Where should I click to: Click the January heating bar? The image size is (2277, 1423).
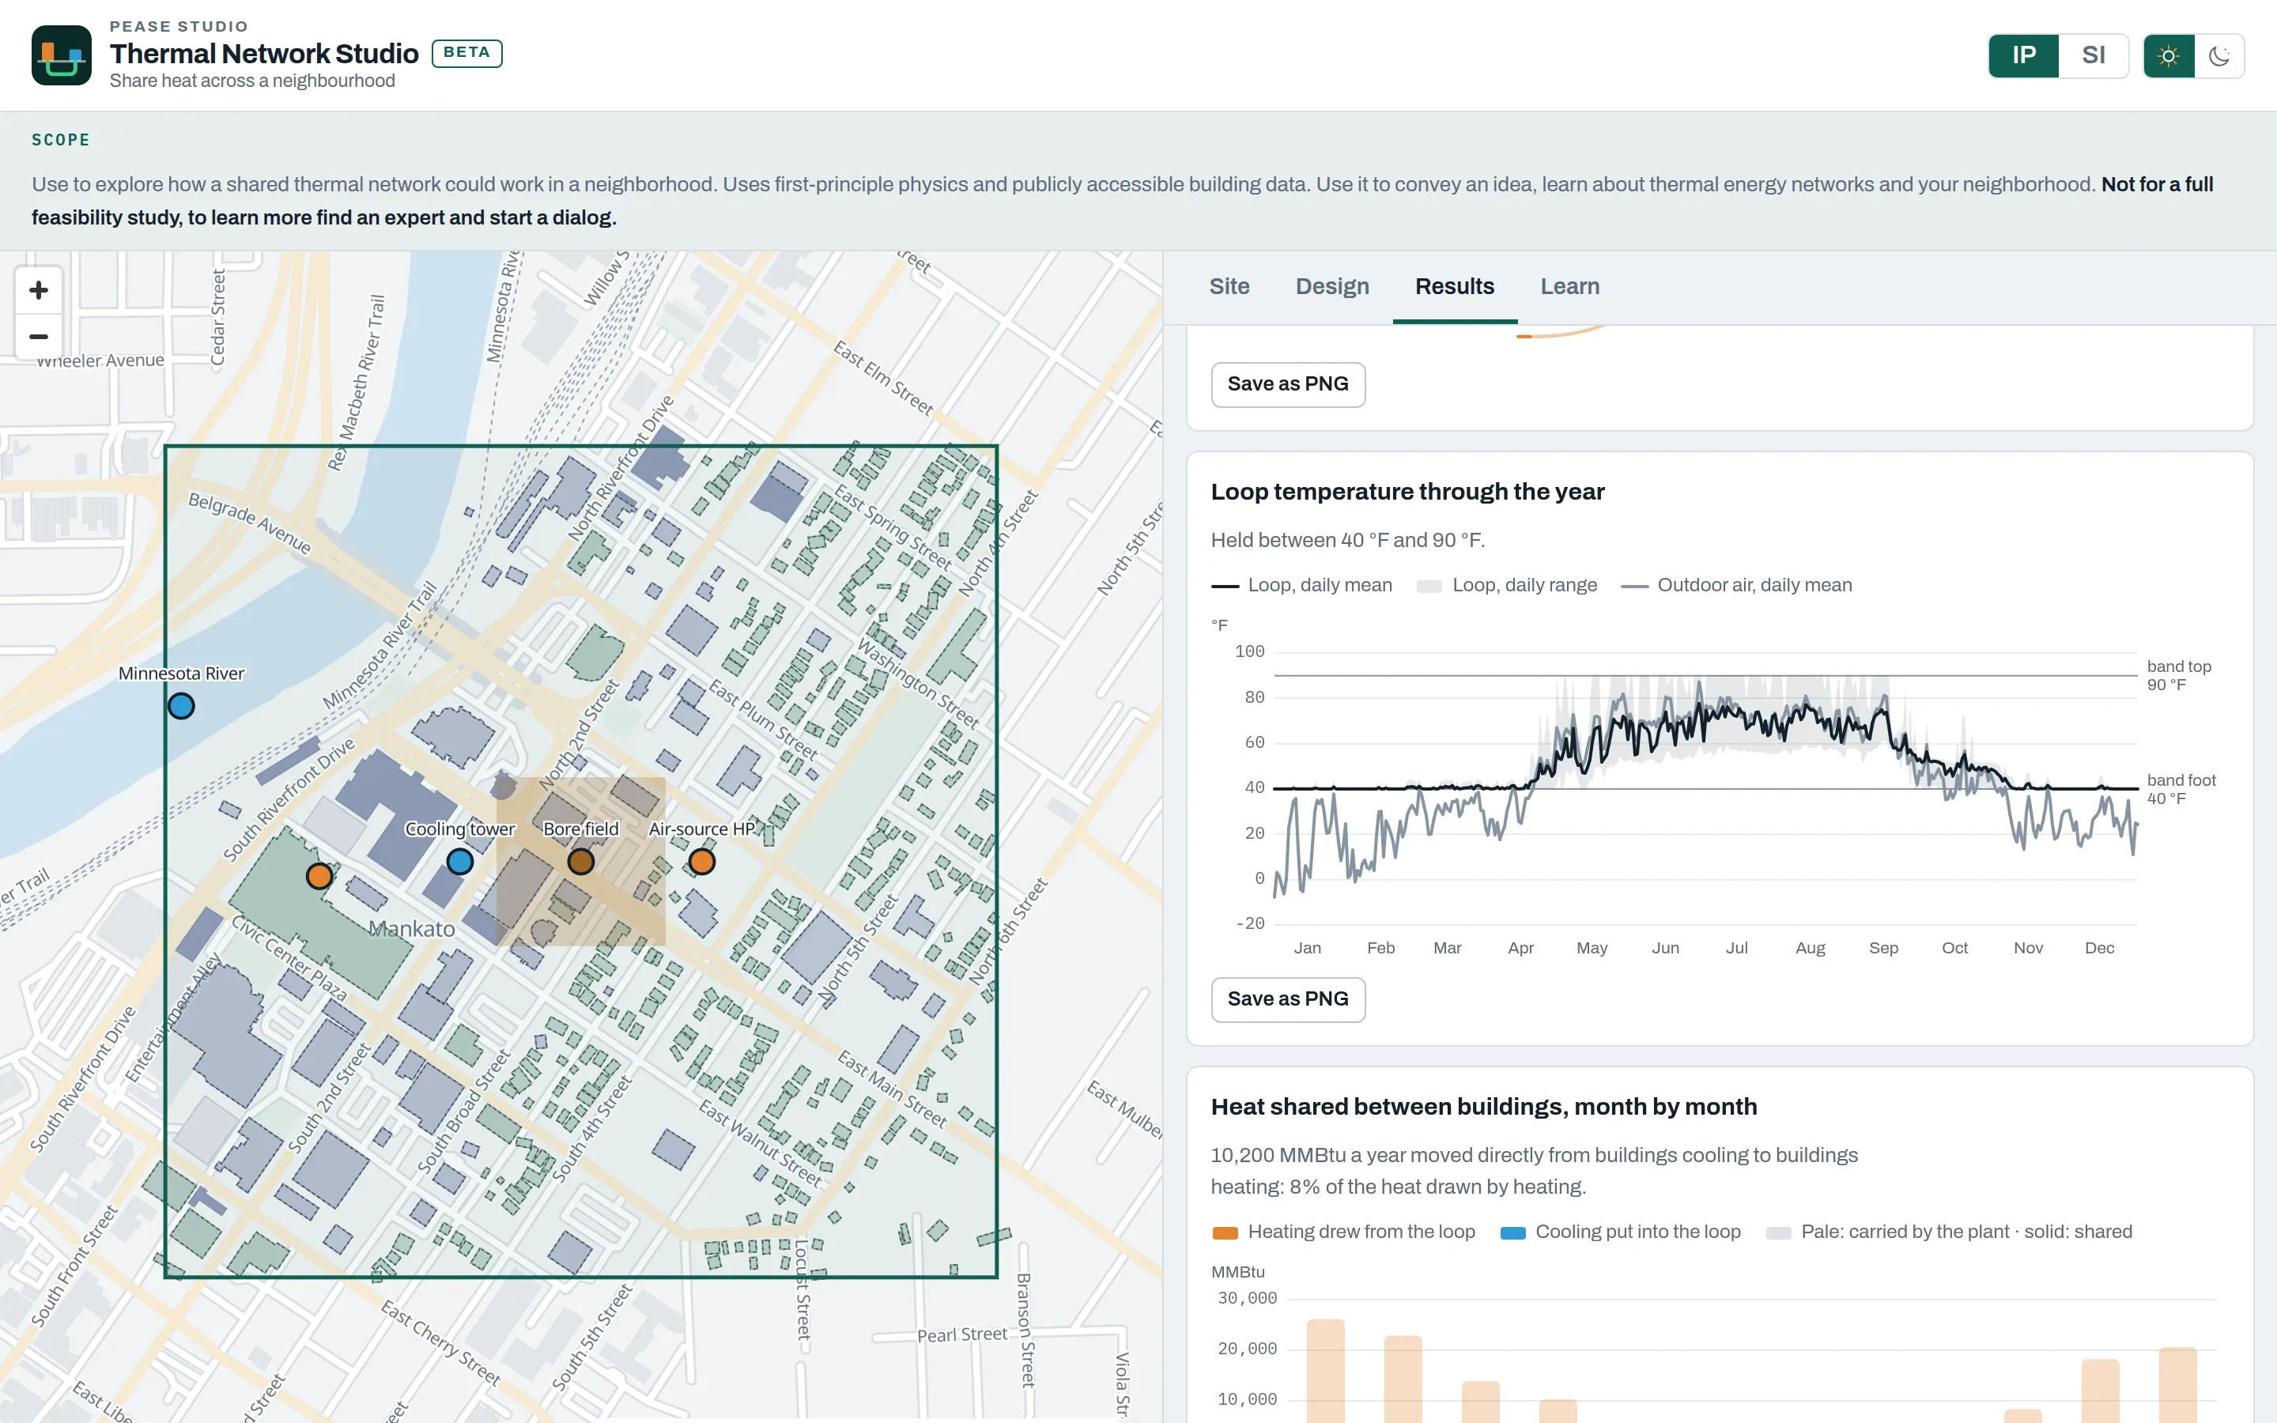tap(1325, 1372)
